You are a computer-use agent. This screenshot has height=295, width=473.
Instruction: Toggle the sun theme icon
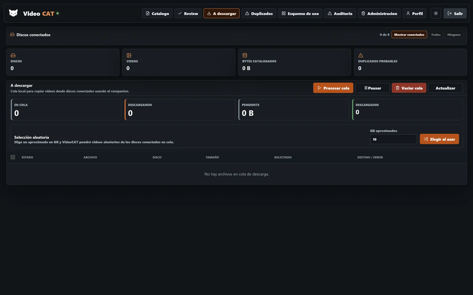pyautogui.click(x=436, y=13)
